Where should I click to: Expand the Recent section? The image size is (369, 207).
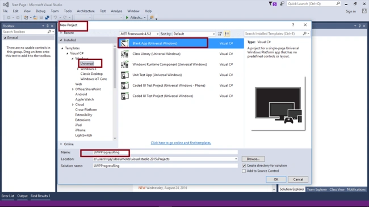coord(61,33)
